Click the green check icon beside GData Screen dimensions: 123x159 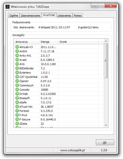(17, 124)
